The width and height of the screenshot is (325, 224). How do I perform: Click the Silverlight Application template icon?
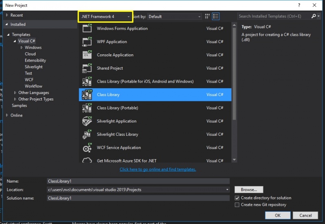(x=87, y=121)
